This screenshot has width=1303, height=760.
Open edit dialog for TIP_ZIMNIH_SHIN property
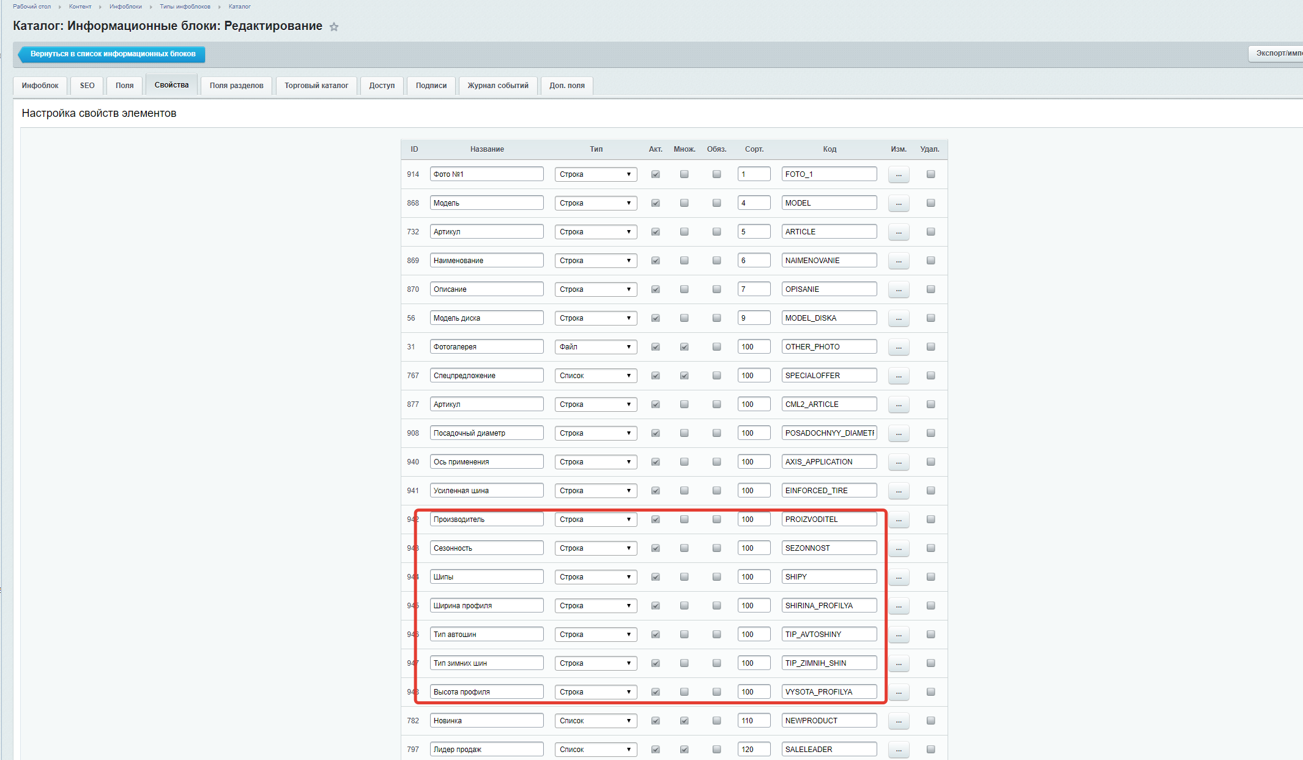click(898, 663)
